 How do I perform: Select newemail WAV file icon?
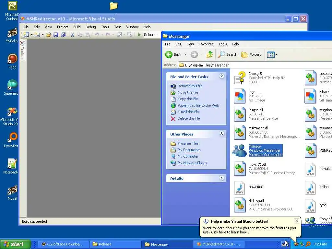[240, 187]
